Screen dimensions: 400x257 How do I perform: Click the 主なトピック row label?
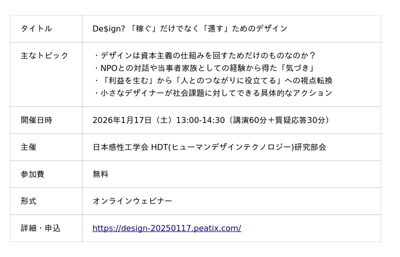click(x=44, y=55)
